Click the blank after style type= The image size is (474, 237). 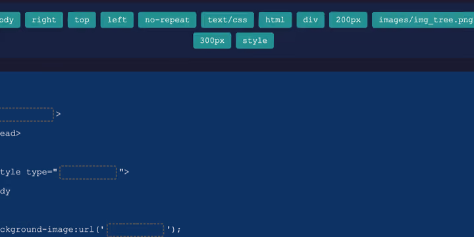pyautogui.click(x=88, y=172)
